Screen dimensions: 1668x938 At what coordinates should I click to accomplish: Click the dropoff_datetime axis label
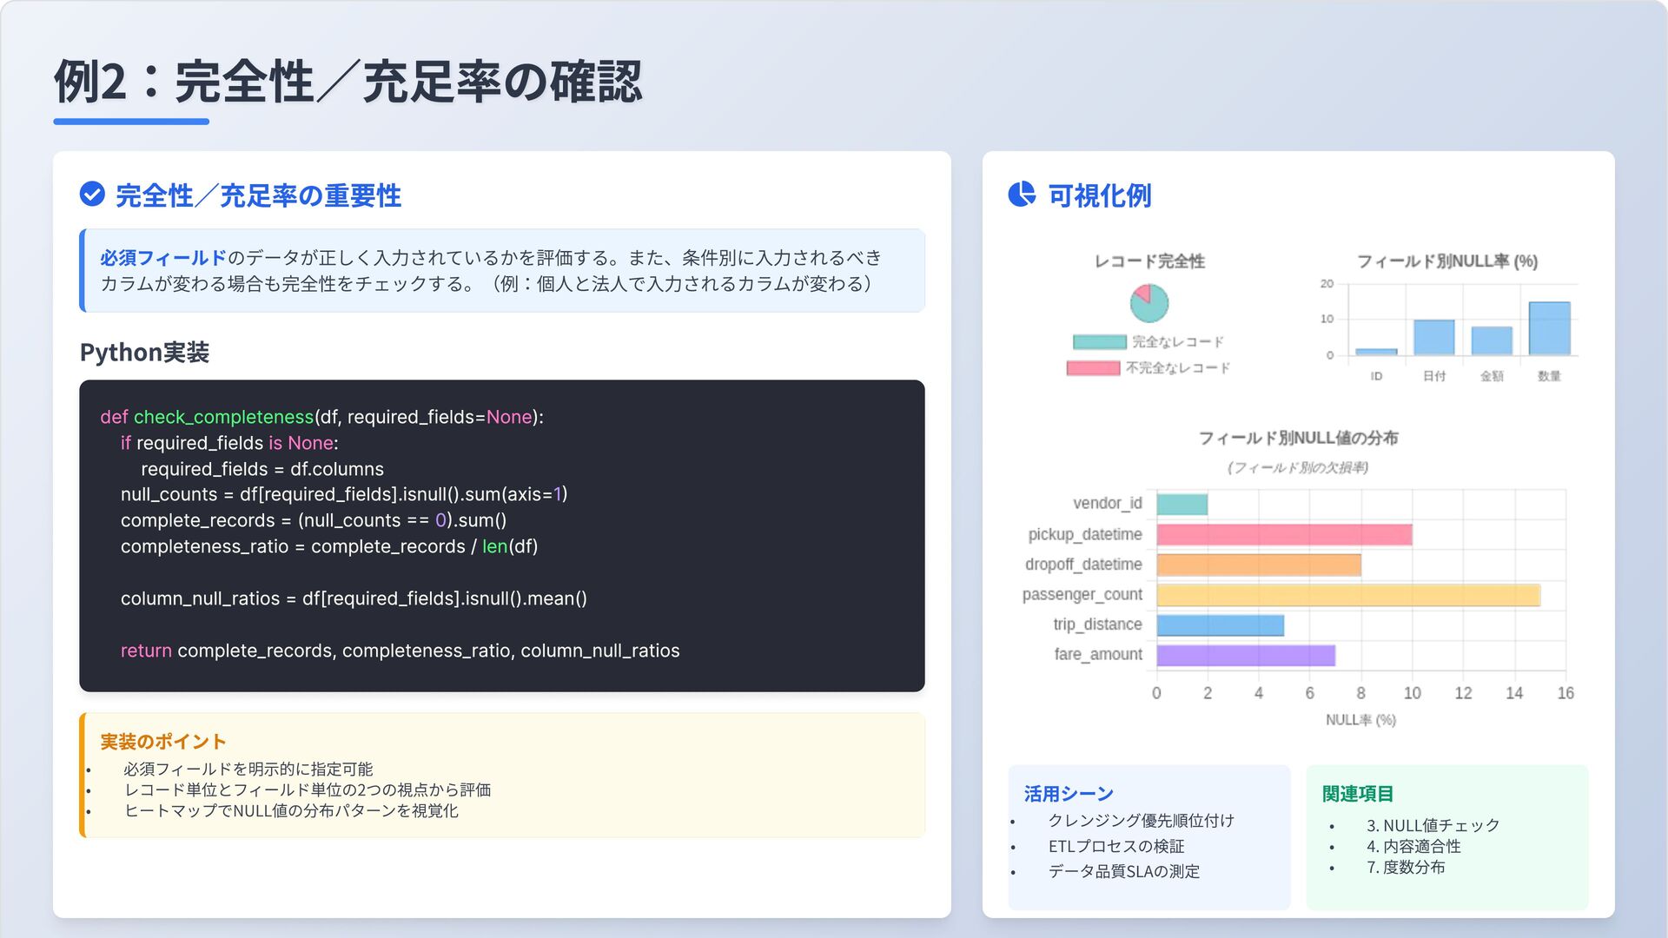point(1083,565)
